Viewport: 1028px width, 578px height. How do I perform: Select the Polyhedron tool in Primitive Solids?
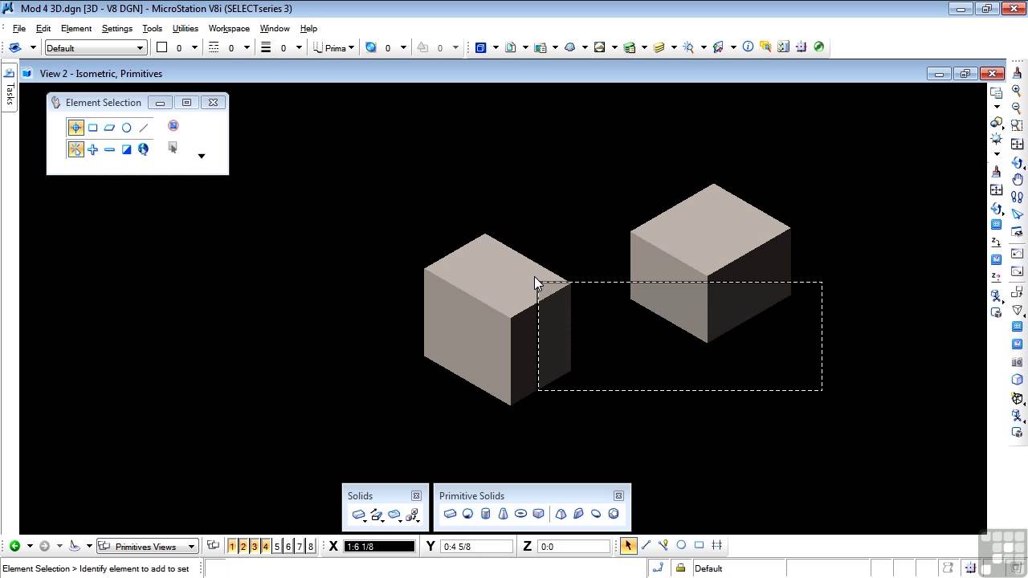click(614, 514)
